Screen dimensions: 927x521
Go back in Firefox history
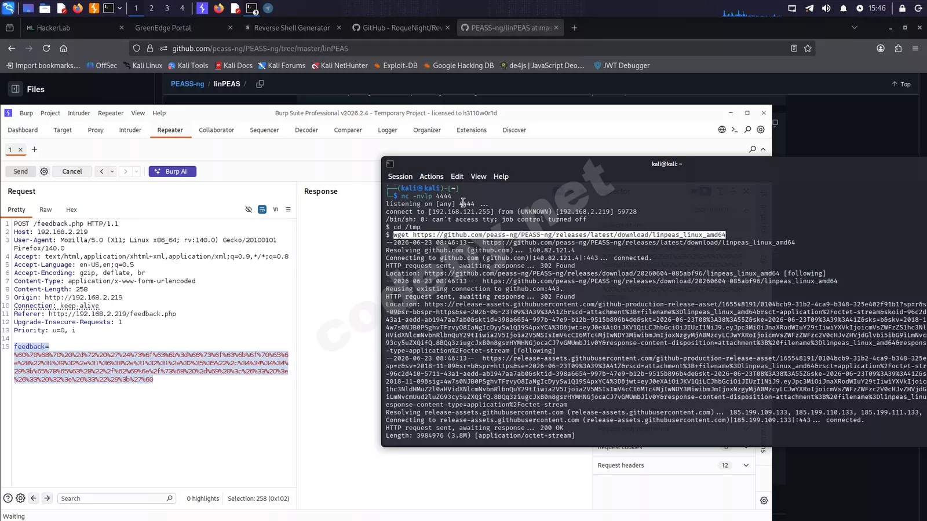click(x=12, y=49)
